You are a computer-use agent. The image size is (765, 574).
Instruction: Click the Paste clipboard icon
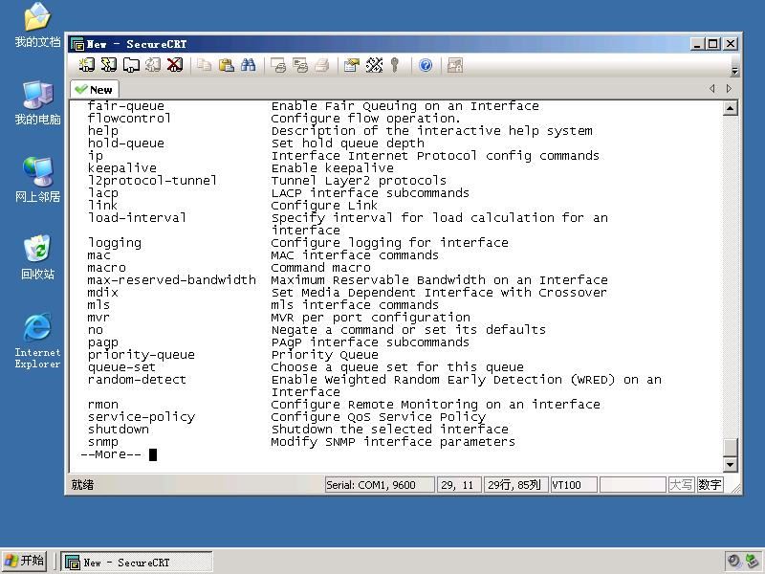226,65
